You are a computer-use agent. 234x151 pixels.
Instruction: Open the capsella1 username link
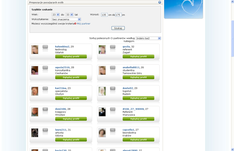[x=128, y=130]
